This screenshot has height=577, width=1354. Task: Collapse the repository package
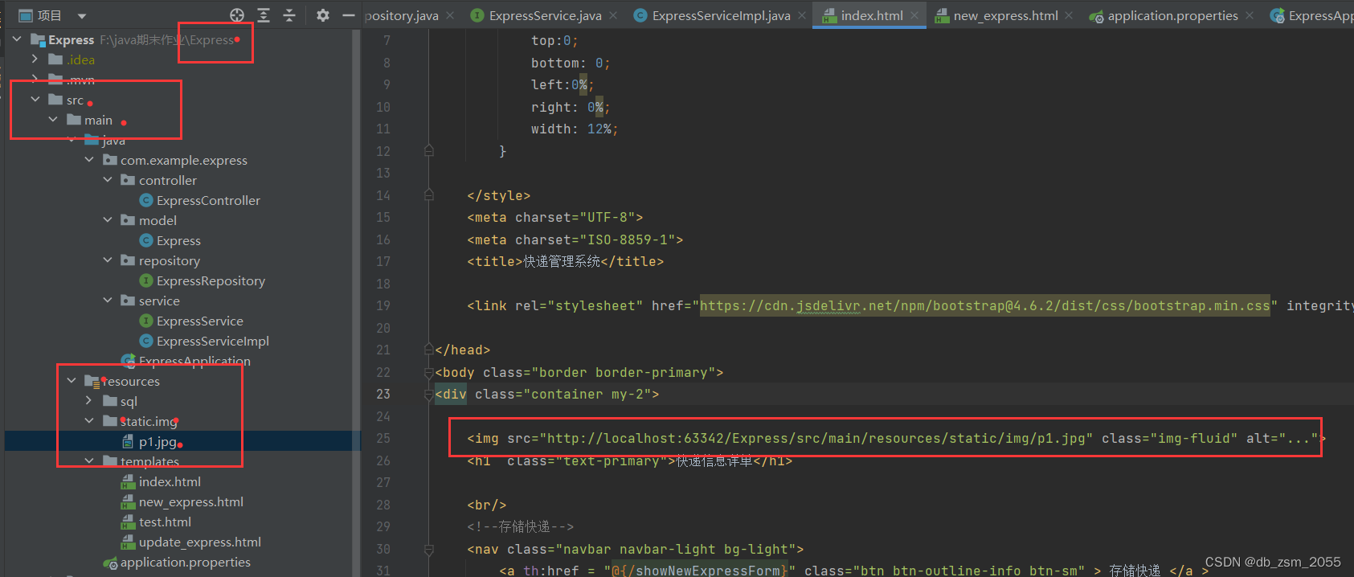click(108, 260)
